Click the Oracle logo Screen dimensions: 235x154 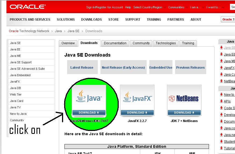pyautogui.click(x=28, y=7)
